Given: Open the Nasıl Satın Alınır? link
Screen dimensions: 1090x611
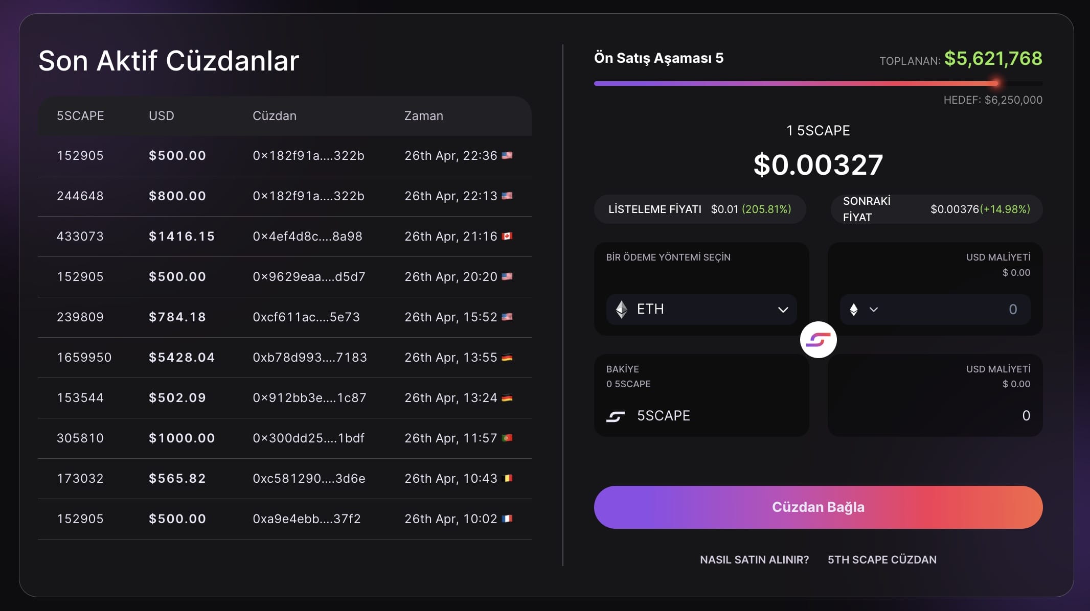Looking at the screenshot, I should (754, 559).
